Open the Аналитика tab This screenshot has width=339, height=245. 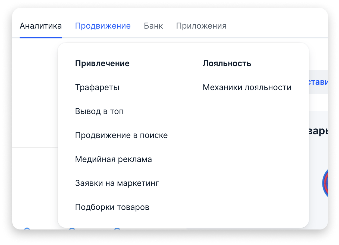coord(41,26)
